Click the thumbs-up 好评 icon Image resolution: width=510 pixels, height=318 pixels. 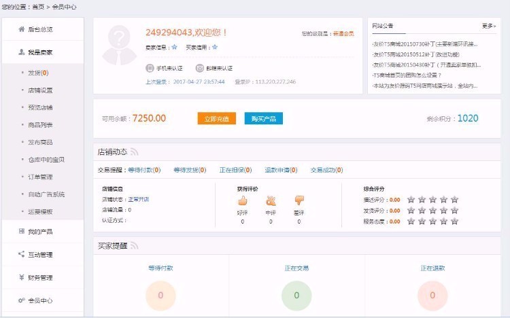pyautogui.click(x=243, y=200)
